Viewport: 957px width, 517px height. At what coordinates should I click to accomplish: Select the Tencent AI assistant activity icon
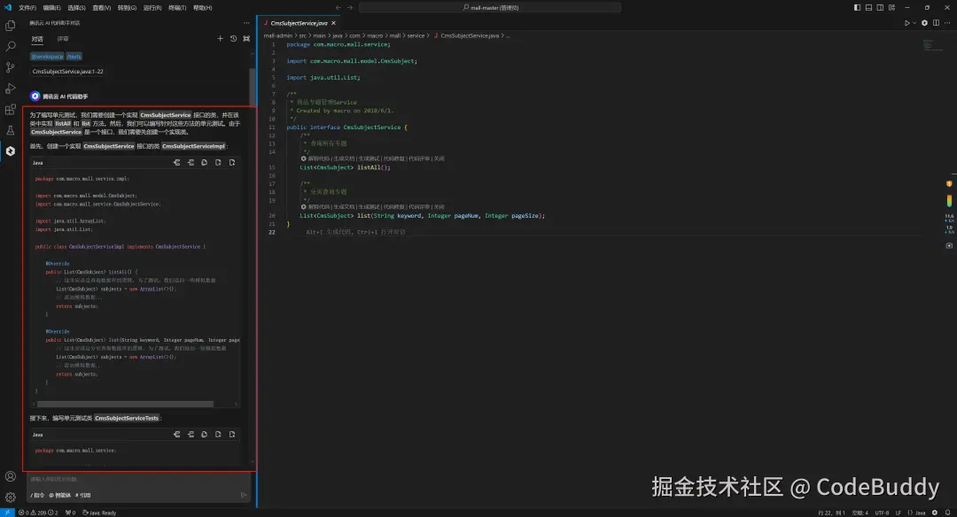[x=11, y=150]
